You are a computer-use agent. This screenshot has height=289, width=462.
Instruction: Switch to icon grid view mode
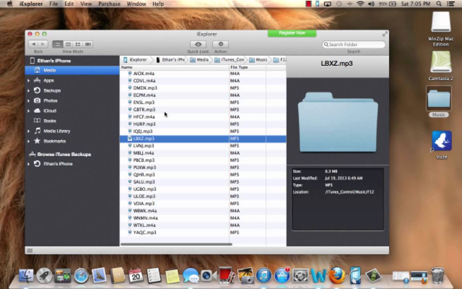(78, 44)
